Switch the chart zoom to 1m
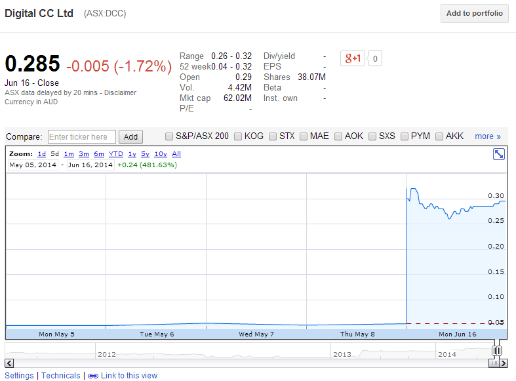 pyautogui.click(x=69, y=154)
